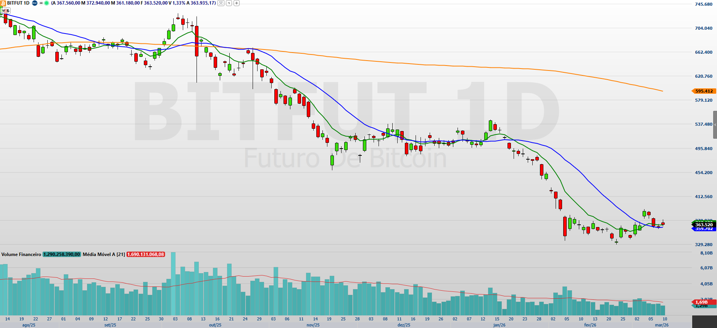The height and width of the screenshot is (328, 717).
Task: Click the orange 595.412 price tag
Action: tap(704, 91)
